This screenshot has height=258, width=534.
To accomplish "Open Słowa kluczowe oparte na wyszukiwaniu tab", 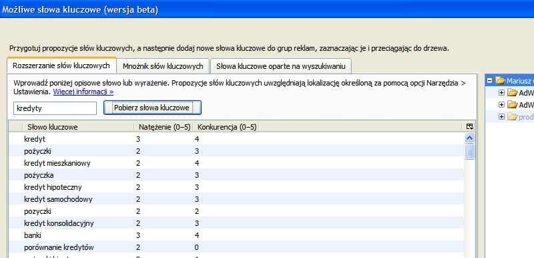I will coord(280,66).
